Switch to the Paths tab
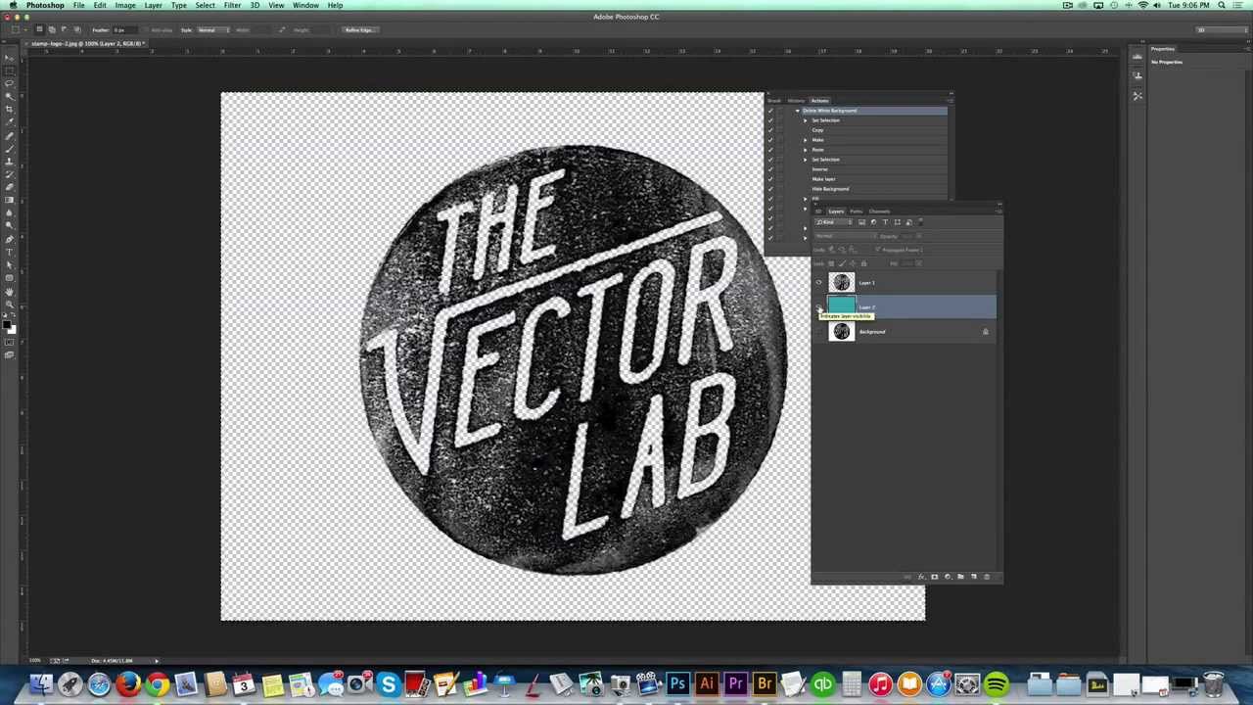This screenshot has width=1253, height=705. pyautogui.click(x=856, y=211)
